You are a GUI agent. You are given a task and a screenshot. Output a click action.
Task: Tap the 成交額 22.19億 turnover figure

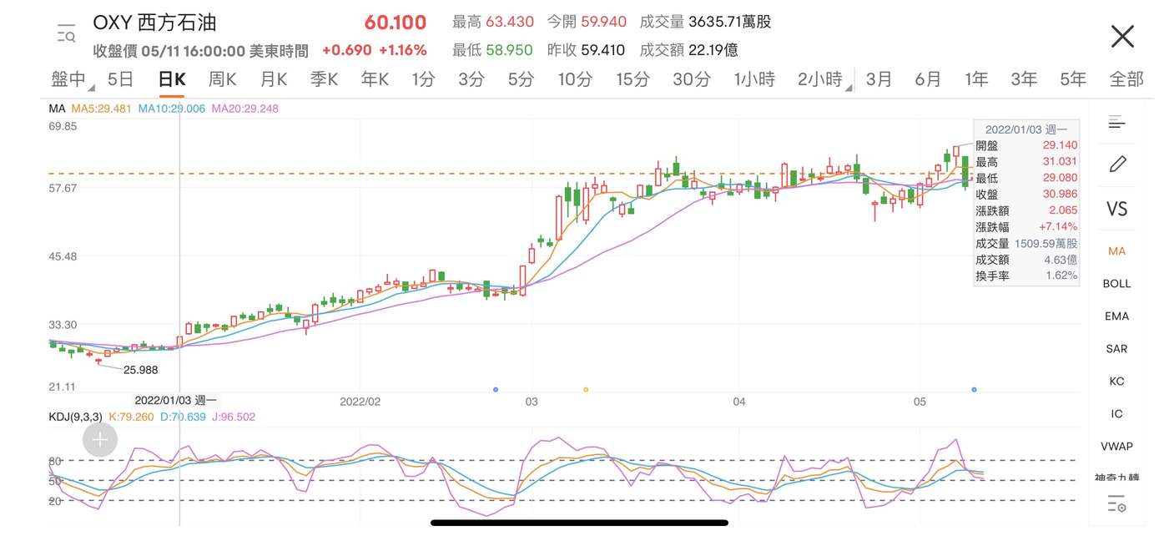coord(688,50)
